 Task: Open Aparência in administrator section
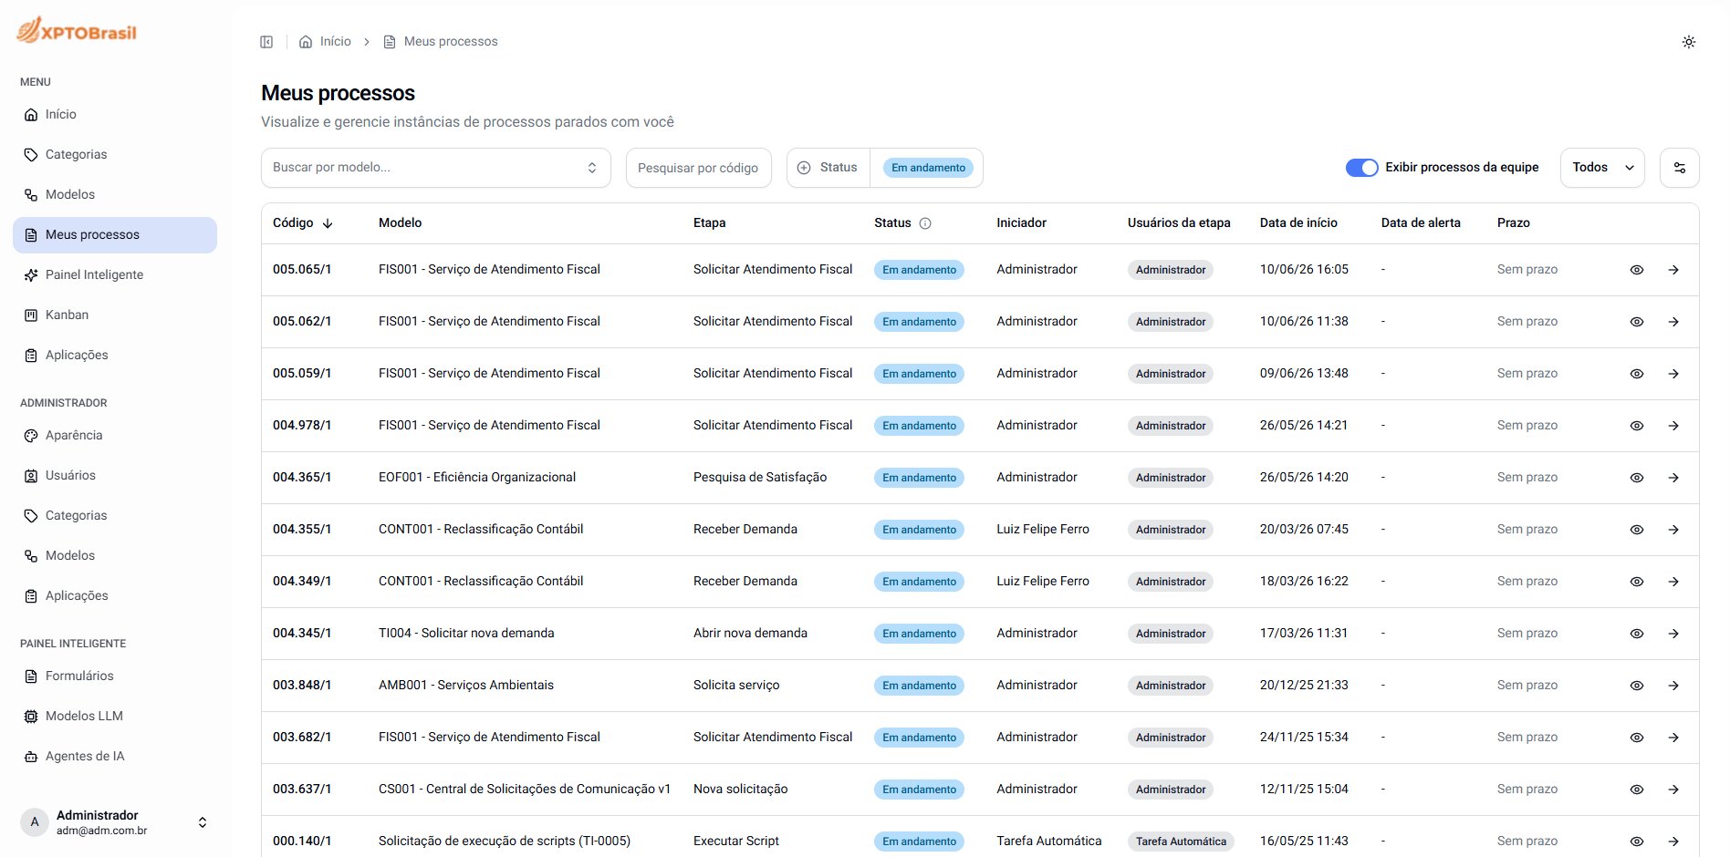pos(115,436)
